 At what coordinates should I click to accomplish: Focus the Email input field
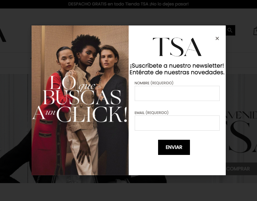177,123
